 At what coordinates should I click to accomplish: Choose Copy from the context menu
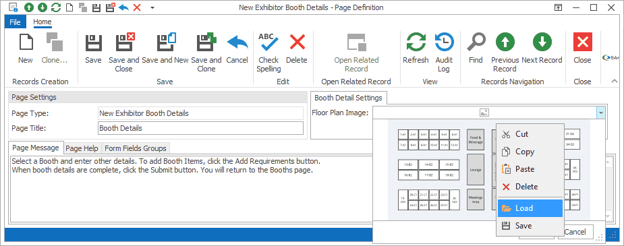(x=530, y=152)
